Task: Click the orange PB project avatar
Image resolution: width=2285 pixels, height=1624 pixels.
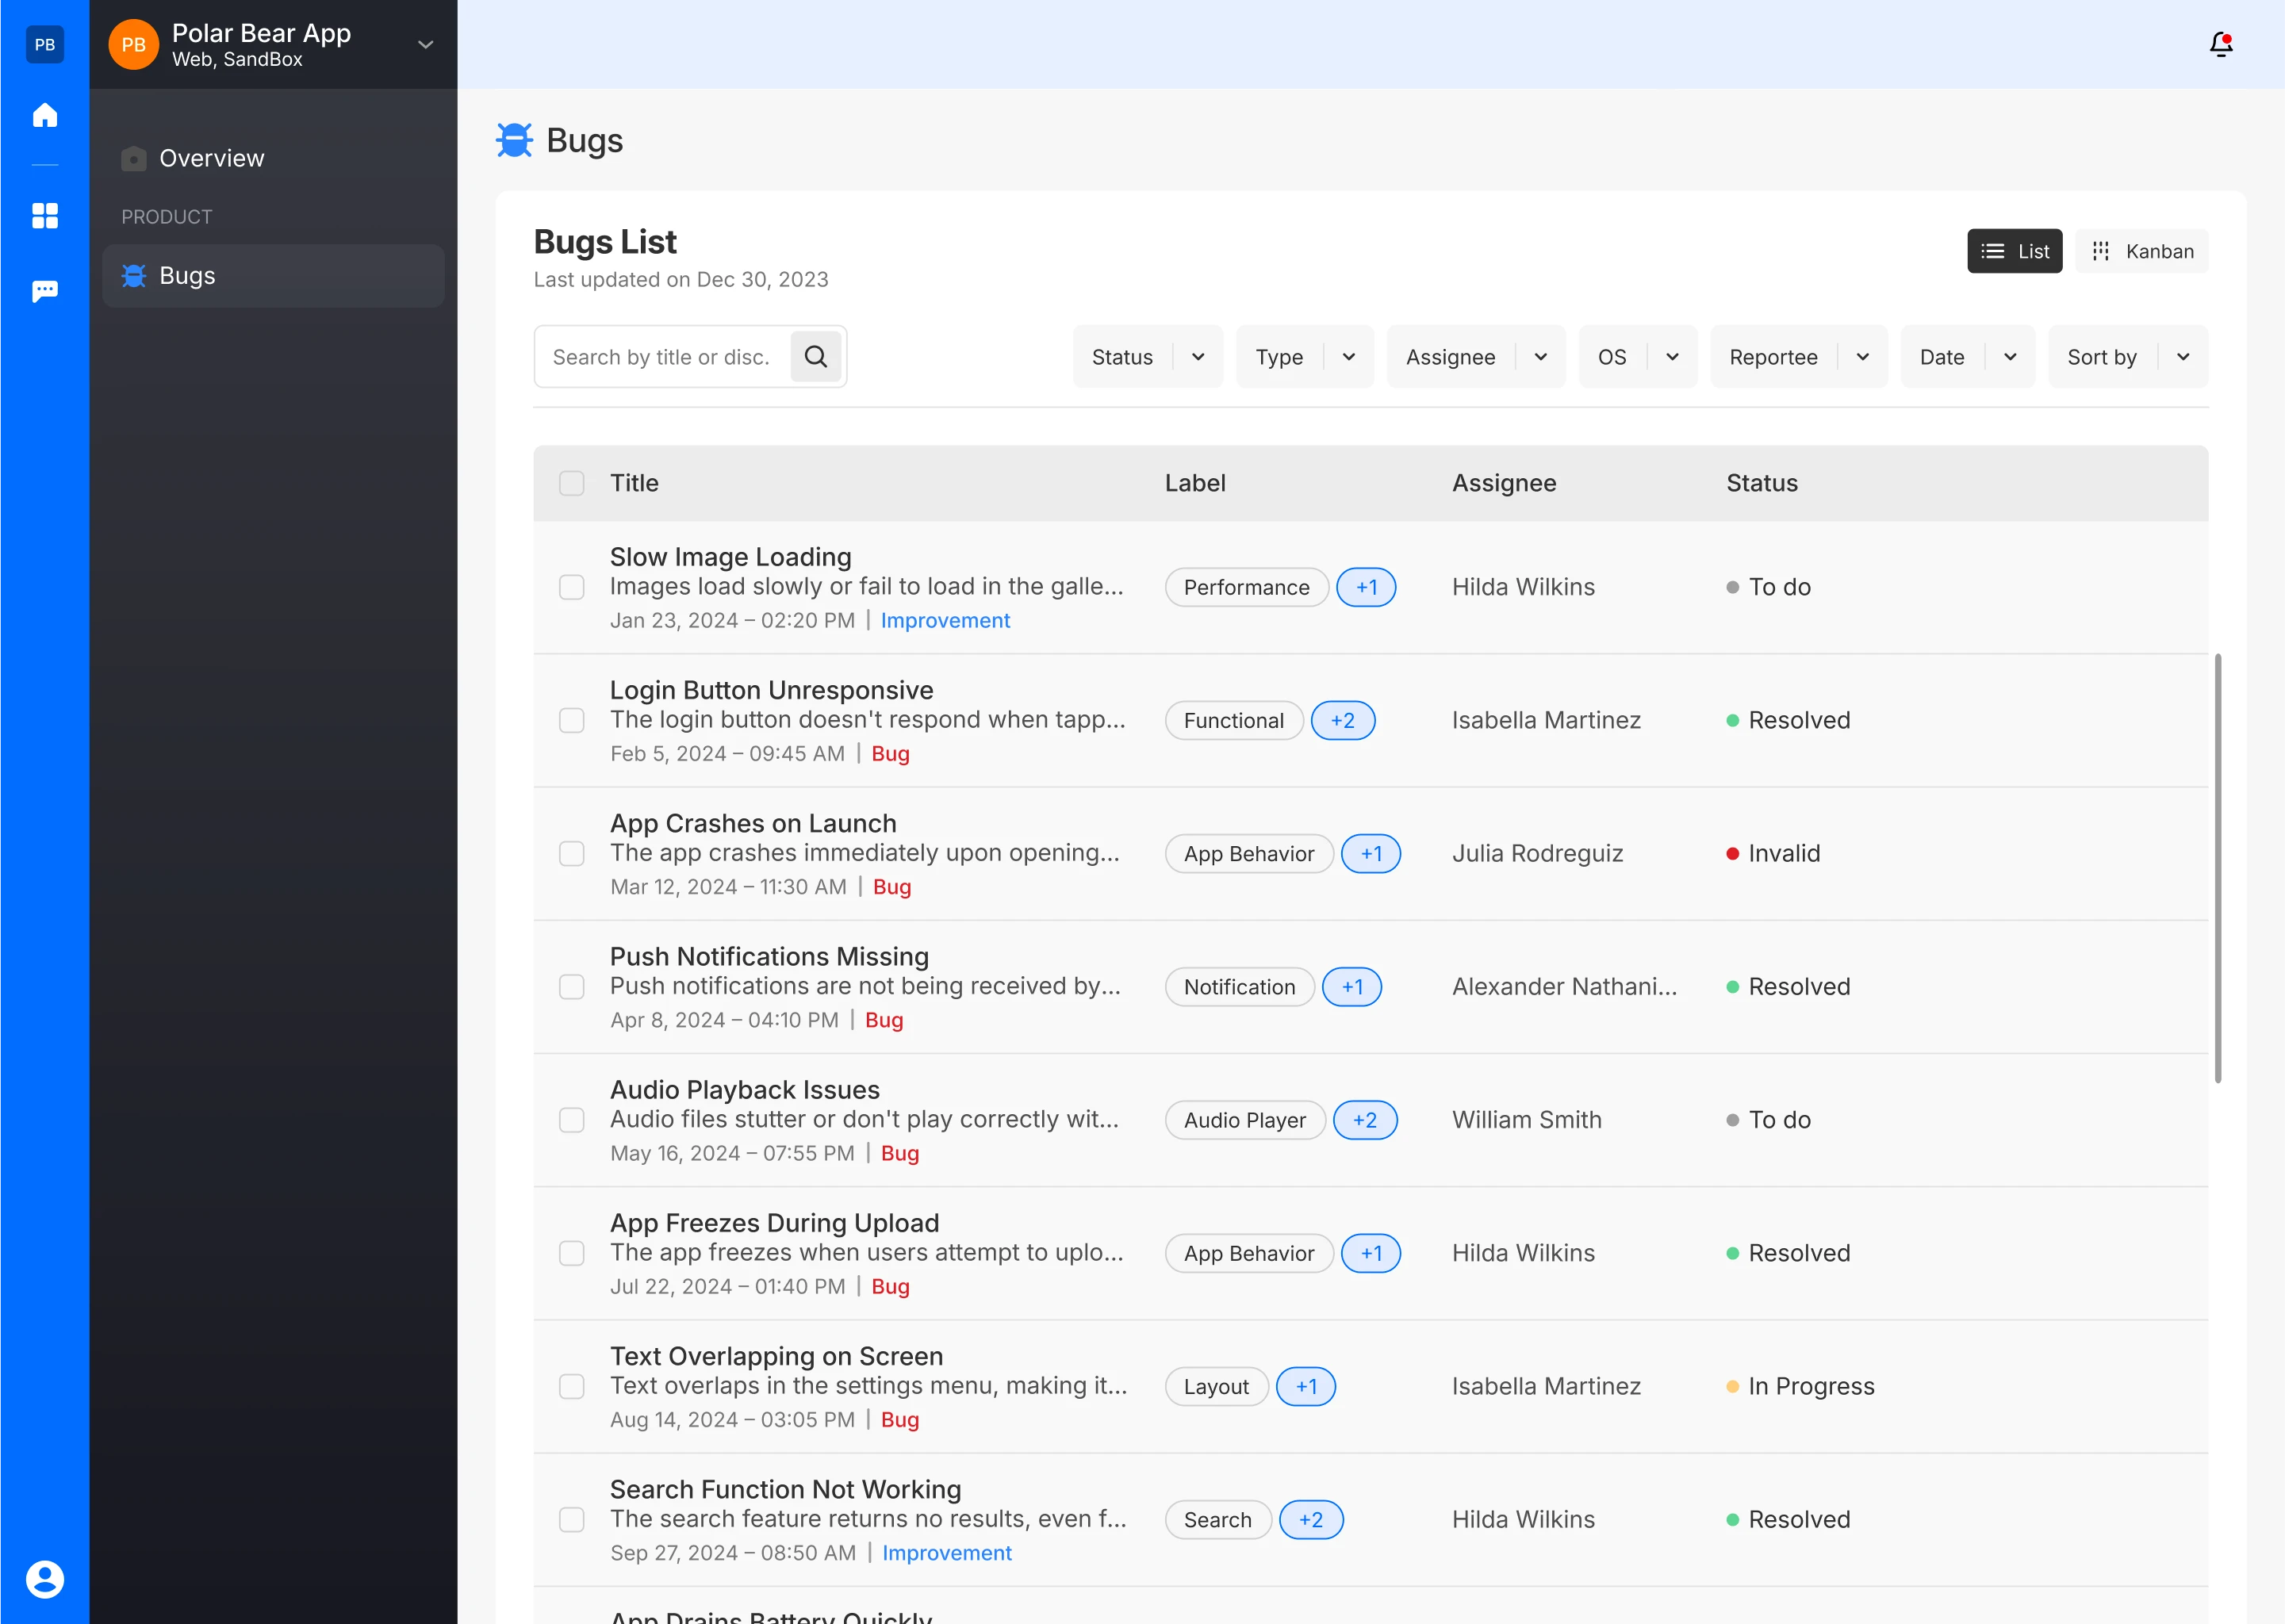Action: coord(133,44)
